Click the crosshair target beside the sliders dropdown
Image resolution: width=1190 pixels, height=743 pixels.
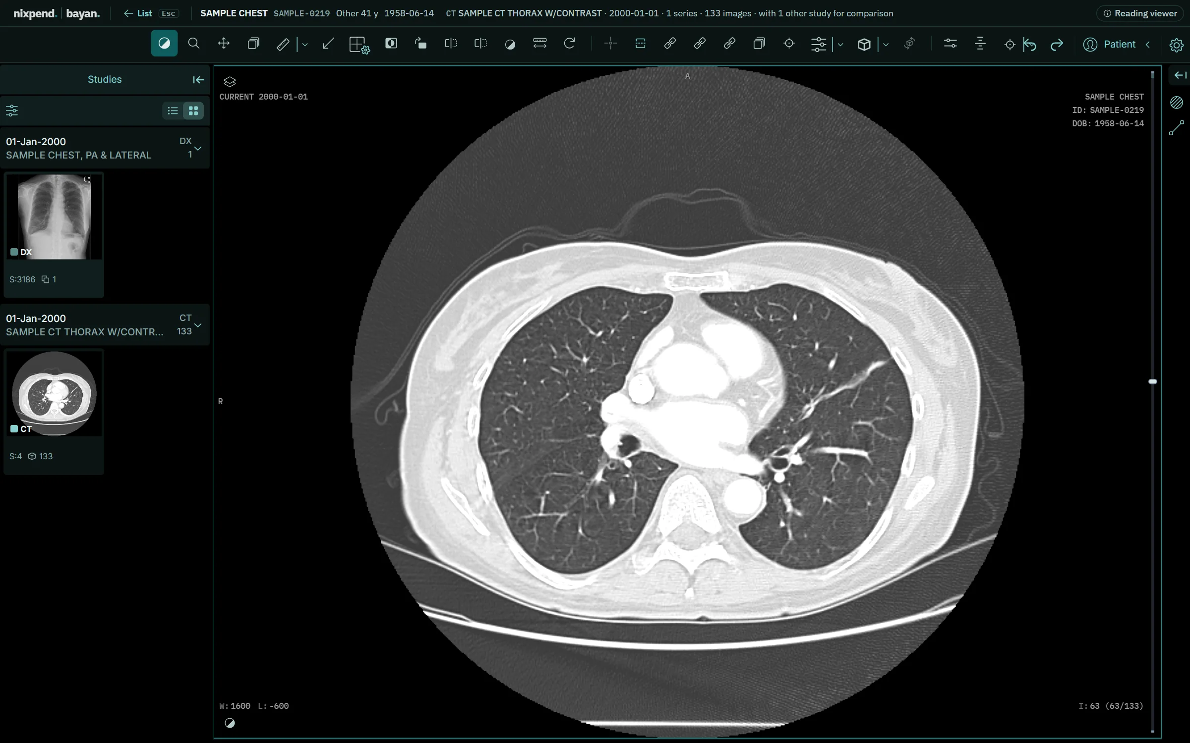tap(789, 44)
